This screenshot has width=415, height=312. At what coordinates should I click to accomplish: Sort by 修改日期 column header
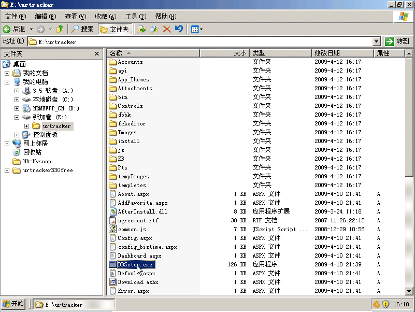[342, 53]
